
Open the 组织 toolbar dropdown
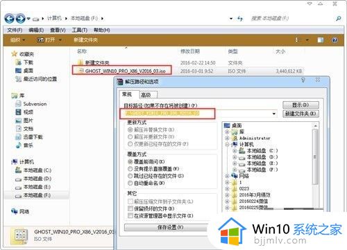coord(17,40)
